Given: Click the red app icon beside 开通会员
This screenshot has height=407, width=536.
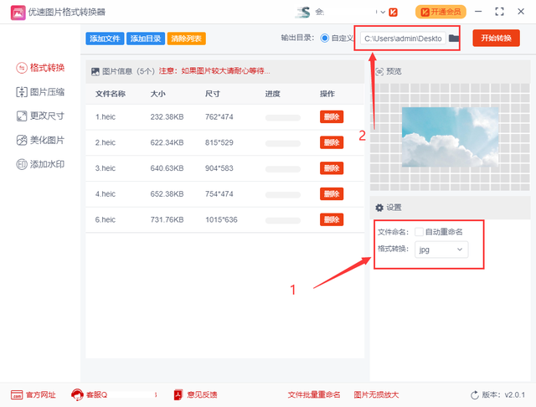Looking at the screenshot, I should click(393, 13).
